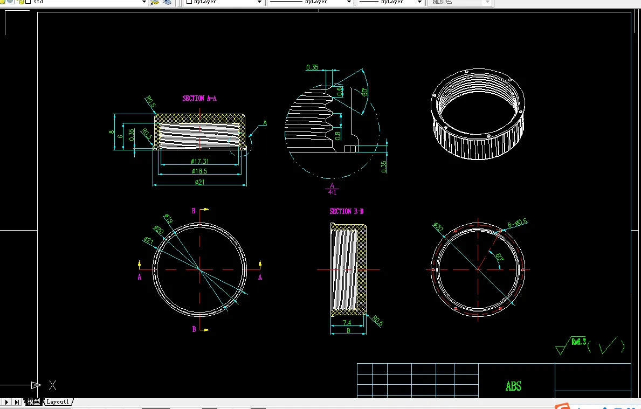The image size is (641, 409).
Task: Select the 3D isometric threaded cap view
Action: point(478,114)
